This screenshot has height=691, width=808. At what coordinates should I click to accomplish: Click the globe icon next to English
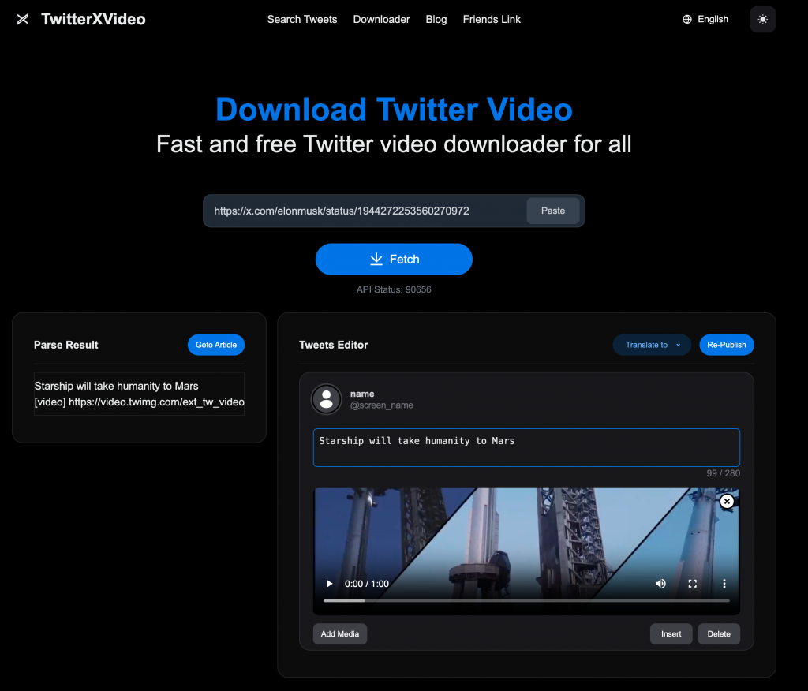click(x=687, y=19)
